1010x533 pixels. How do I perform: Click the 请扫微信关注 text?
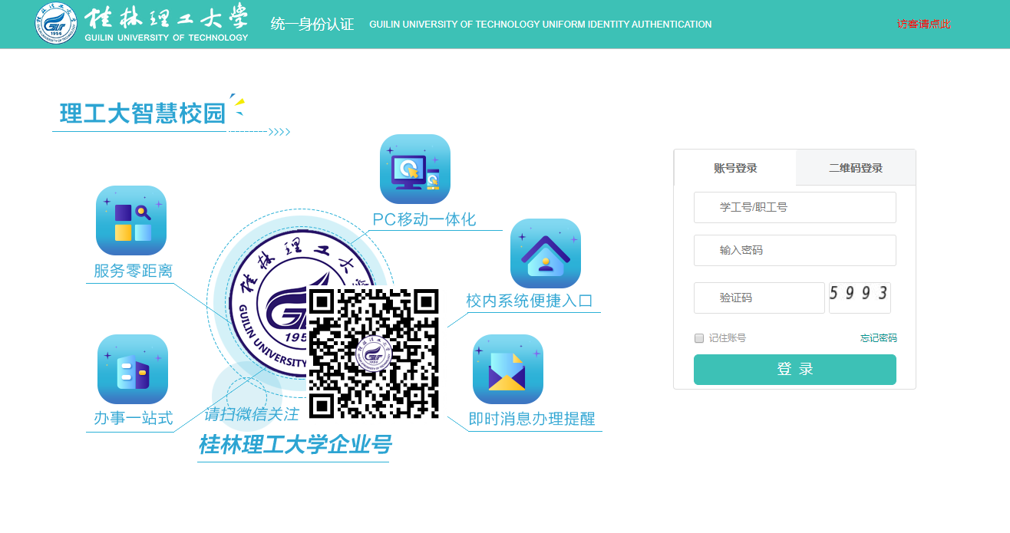(251, 415)
